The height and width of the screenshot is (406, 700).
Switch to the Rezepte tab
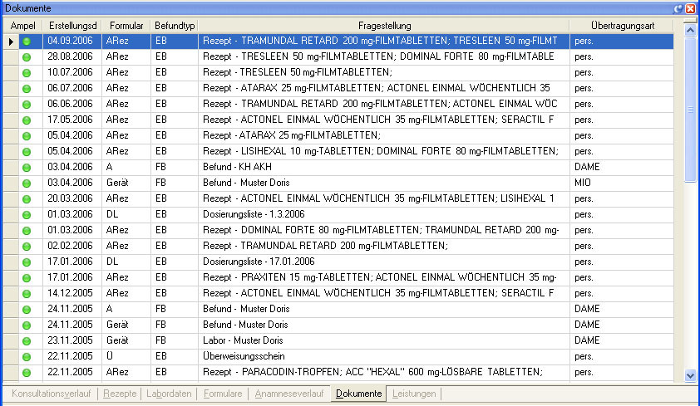[121, 394]
